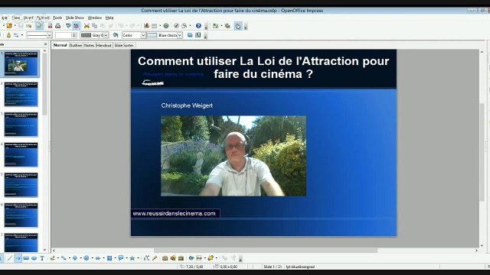Click the Rotate icon

pyautogui.click(x=191, y=258)
